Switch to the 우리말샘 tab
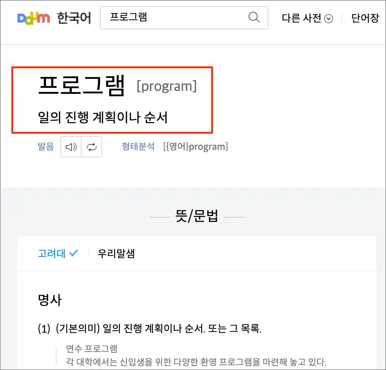 point(116,253)
